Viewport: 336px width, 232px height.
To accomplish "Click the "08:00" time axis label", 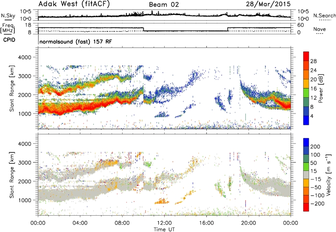I will [122, 223].
